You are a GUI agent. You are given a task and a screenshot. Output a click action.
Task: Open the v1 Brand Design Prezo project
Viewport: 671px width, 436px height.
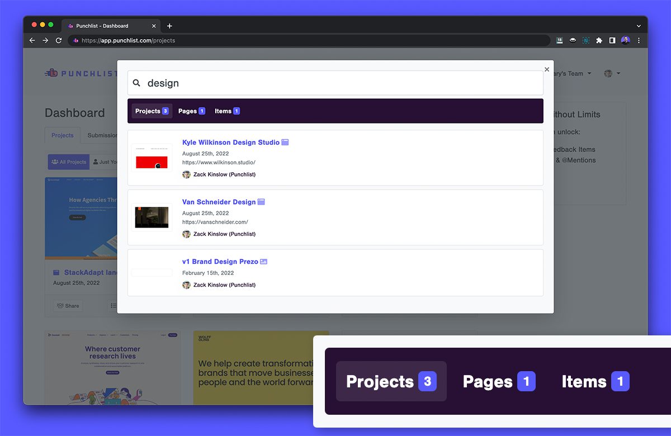pyautogui.click(x=220, y=262)
